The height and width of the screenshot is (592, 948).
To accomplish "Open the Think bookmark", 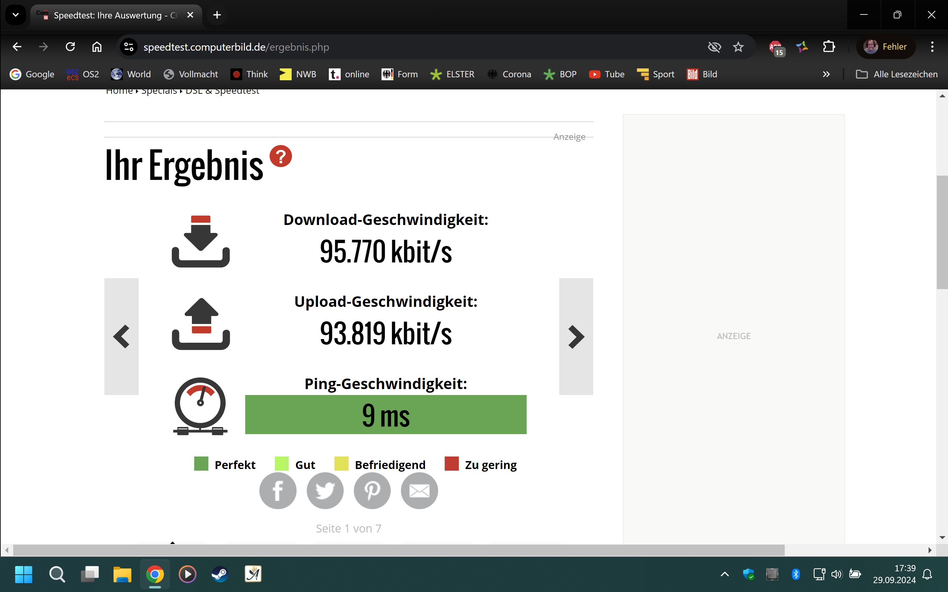I will click(x=249, y=74).
